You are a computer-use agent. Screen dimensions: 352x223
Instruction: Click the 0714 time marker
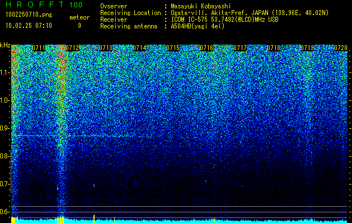pos(139,48)
